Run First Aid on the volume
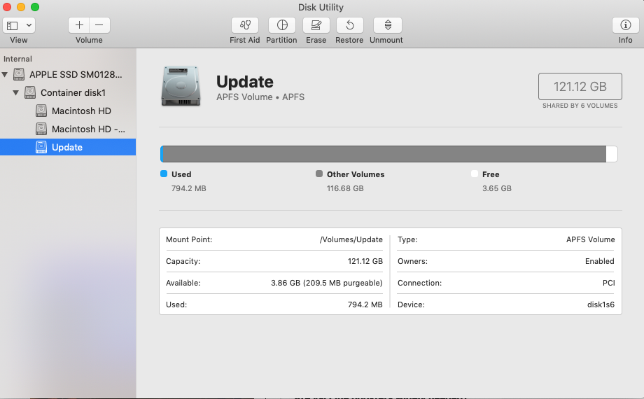Viewport: 644px width, 399px height. coord(245,25)
